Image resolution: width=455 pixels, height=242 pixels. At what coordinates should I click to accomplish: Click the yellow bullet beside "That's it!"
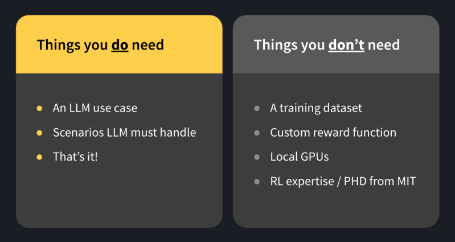39,157
